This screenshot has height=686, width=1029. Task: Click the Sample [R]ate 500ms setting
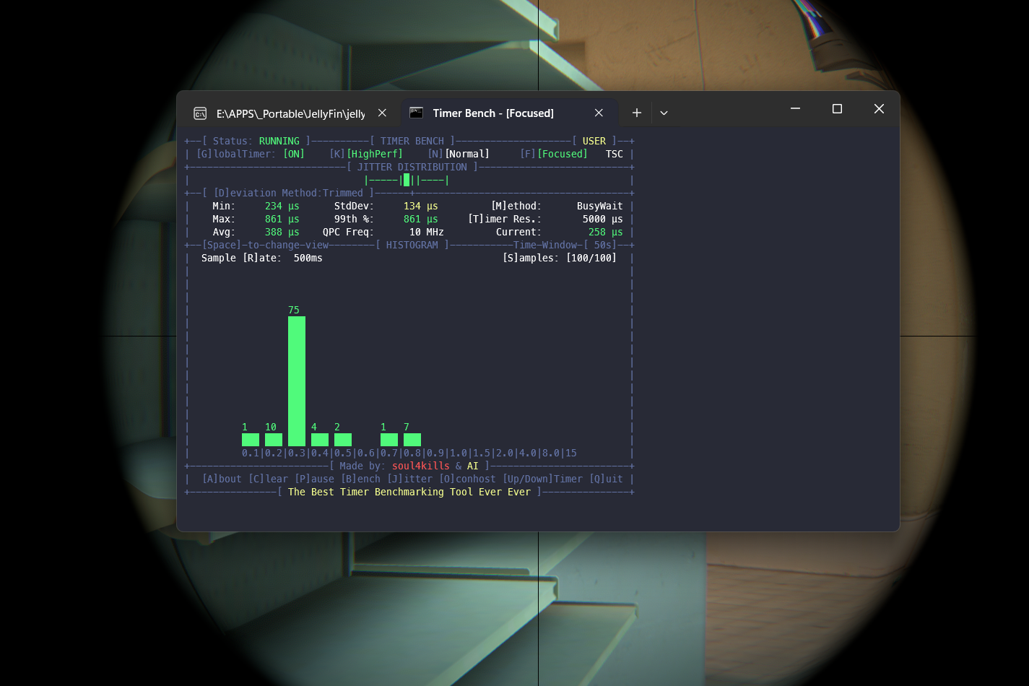262,258
